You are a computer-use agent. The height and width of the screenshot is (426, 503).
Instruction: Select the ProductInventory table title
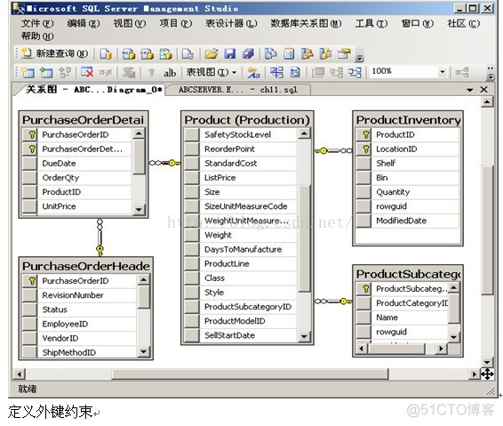click(408, 120)
